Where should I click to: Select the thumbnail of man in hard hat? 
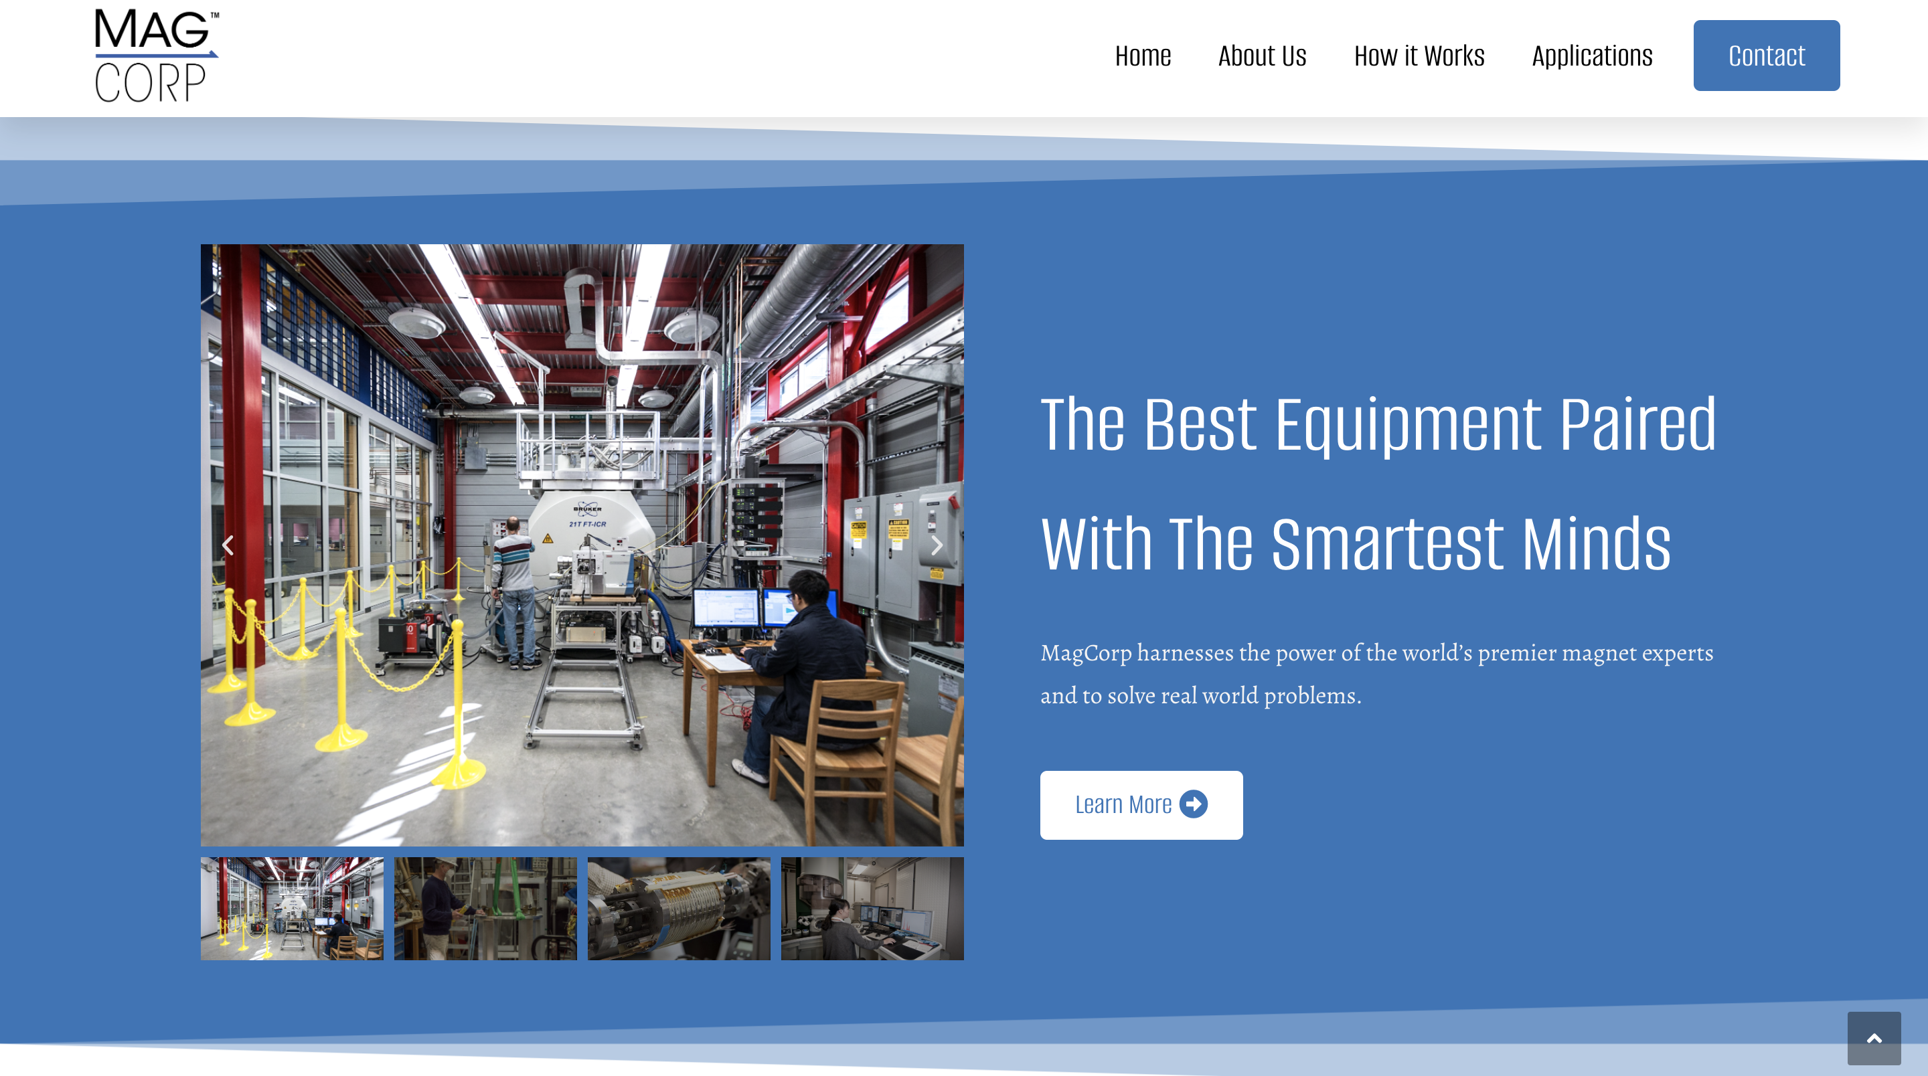(486, 909)
